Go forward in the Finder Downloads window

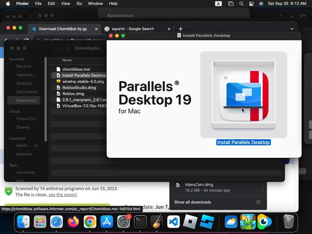(x=68, y=48)
